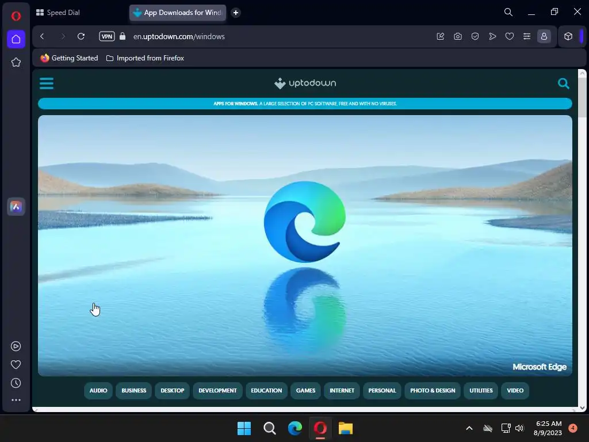Click the Opera taskbar icon
Screen dimensions: 589x442
(x=320, y=428)
